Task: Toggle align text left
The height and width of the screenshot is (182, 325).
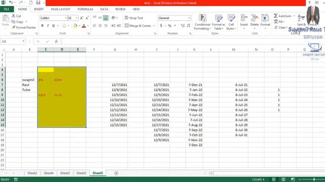Action: 94,26
